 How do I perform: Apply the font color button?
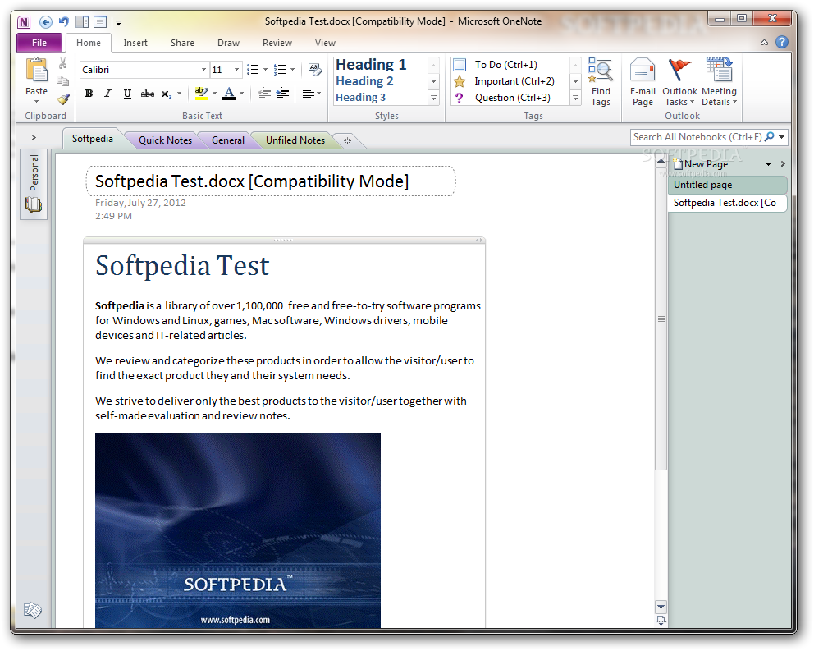(229, 94)
